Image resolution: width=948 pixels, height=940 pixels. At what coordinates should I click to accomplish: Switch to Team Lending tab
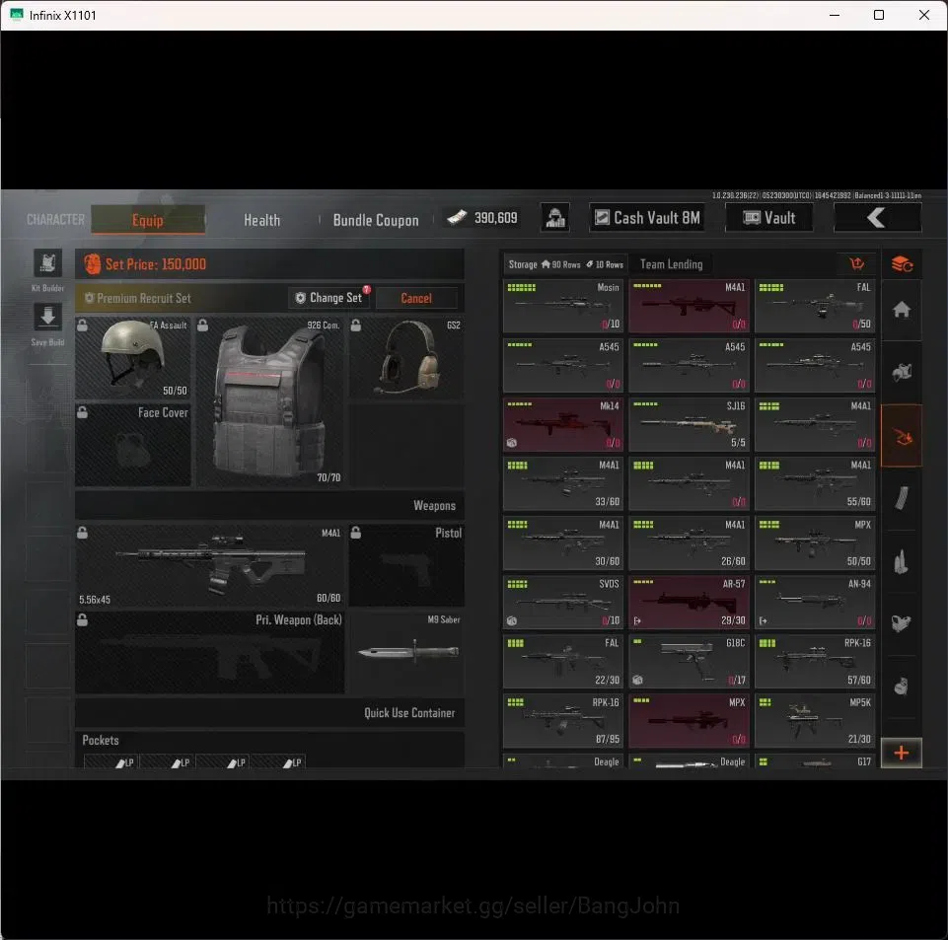[671, 264]
